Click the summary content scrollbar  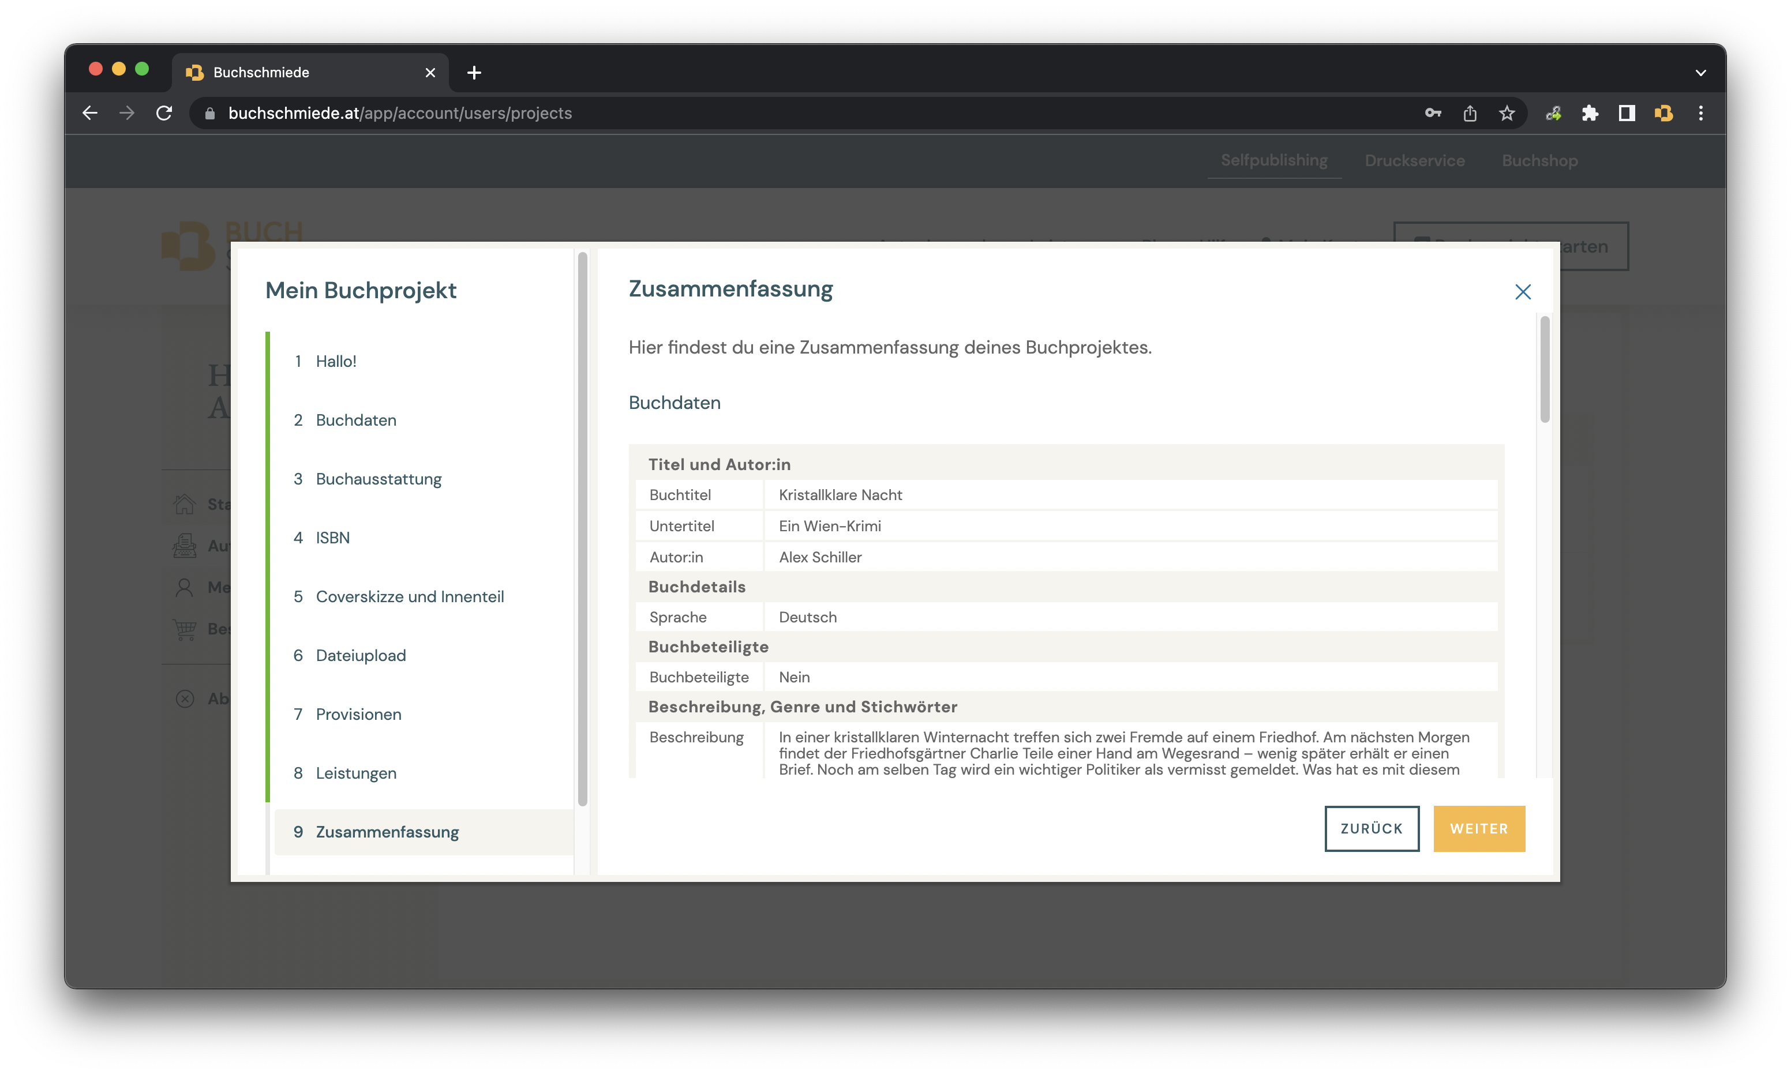pyautogui.click(x=1545, y=369)
